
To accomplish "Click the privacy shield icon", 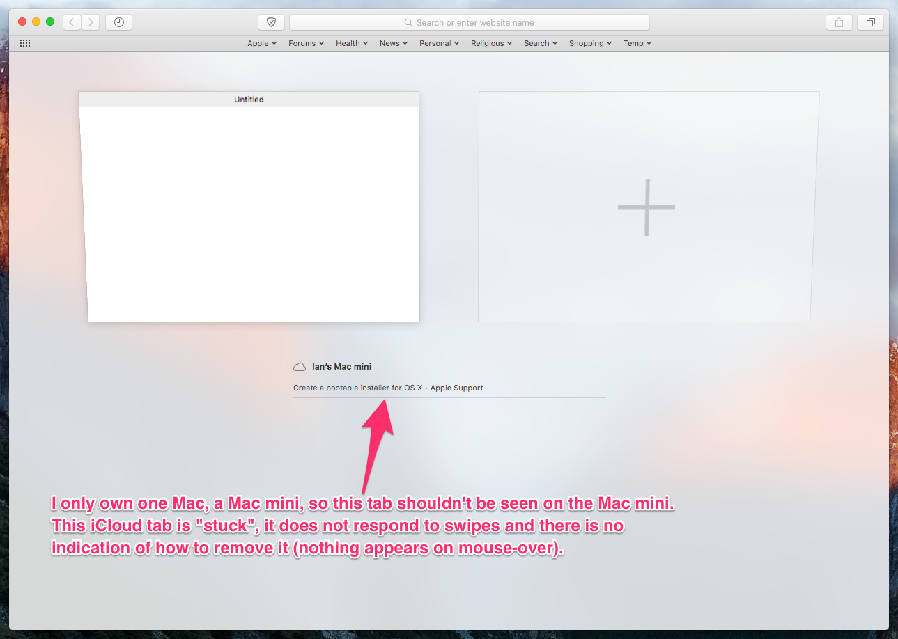I will coord(271,22).
